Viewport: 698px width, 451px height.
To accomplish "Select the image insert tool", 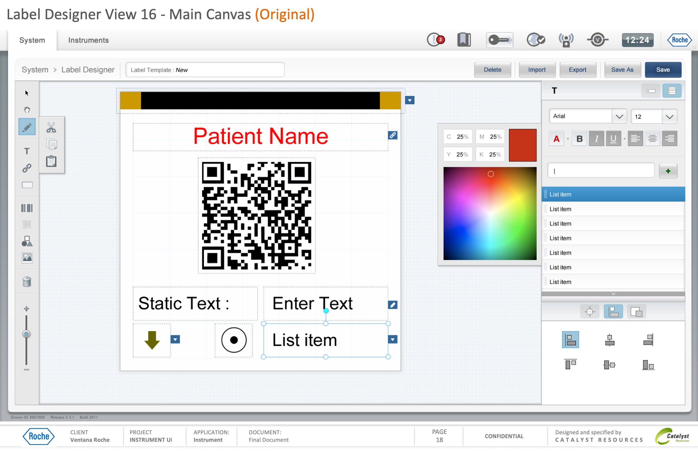I will (x=27, y=258).
